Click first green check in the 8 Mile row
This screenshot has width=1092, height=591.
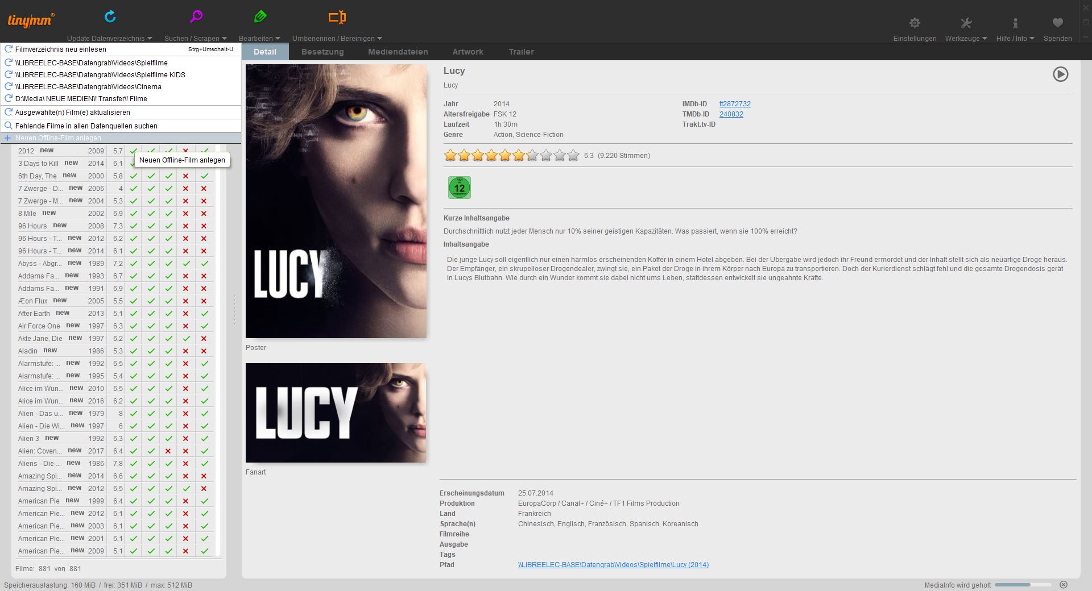pos(134,213)
